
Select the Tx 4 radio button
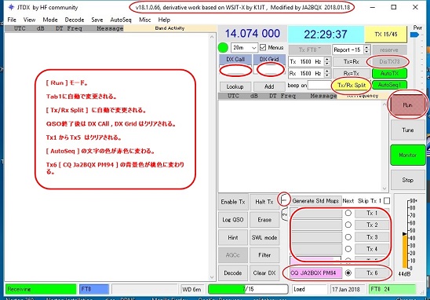tap(348, 249)
